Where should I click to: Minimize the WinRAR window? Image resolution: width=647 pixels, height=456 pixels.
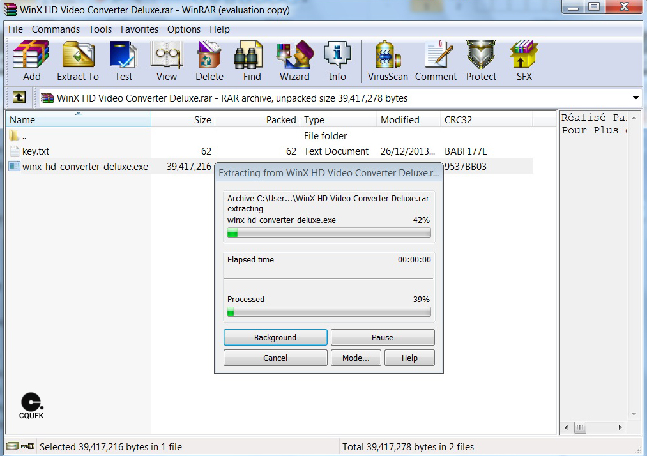(573, 6)
